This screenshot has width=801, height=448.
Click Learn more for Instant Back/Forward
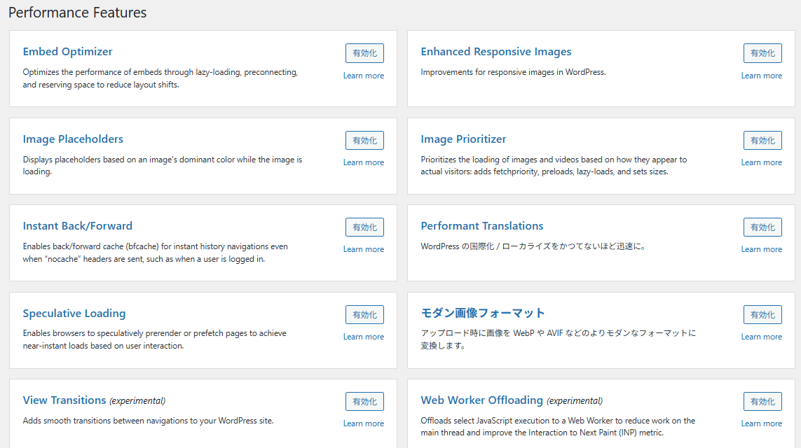pos(364,249)
